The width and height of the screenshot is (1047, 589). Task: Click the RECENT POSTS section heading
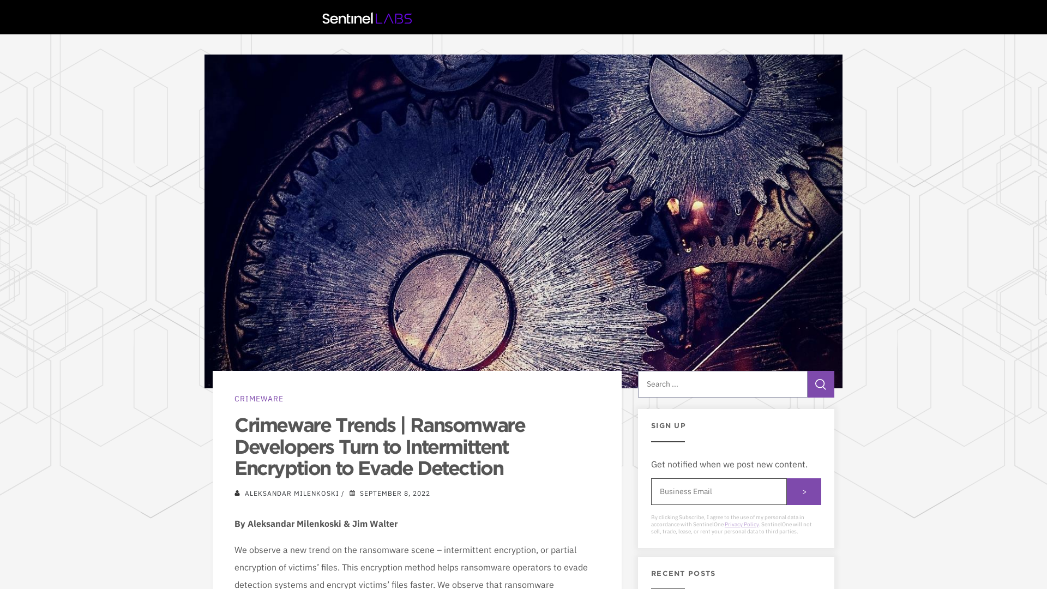[x=683, y=573]
